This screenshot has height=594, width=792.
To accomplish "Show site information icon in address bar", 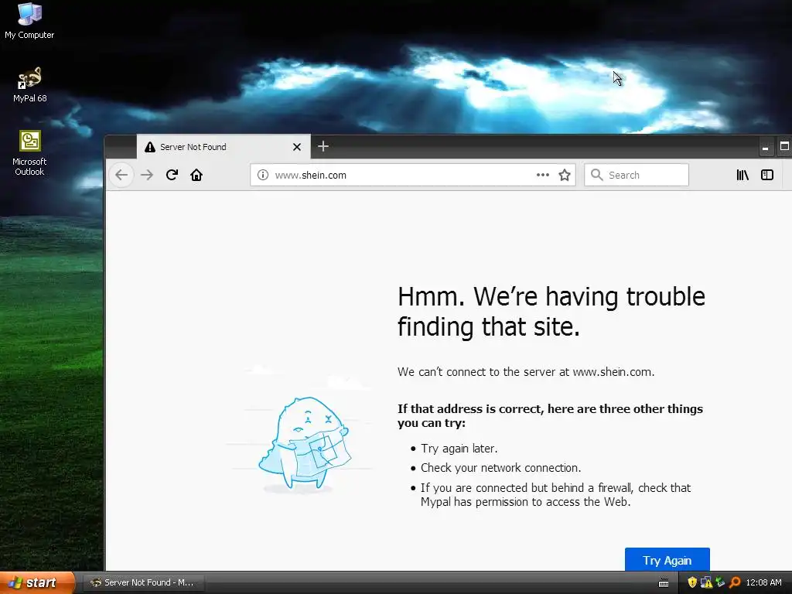I will coord(263,175).
